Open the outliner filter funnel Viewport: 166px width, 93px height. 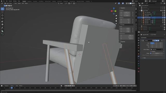pyautogui.click(x=161, y=3)
